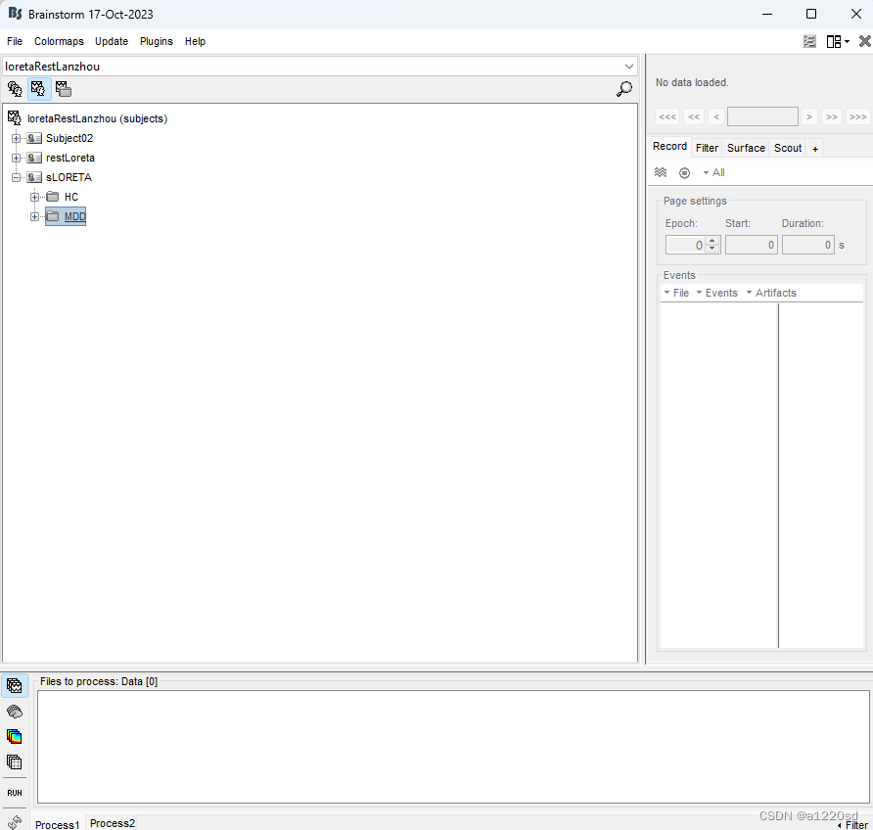This screenshot has height=830, width=873.
Task: Open the Plugins menu
Action: tap(157, 41)
